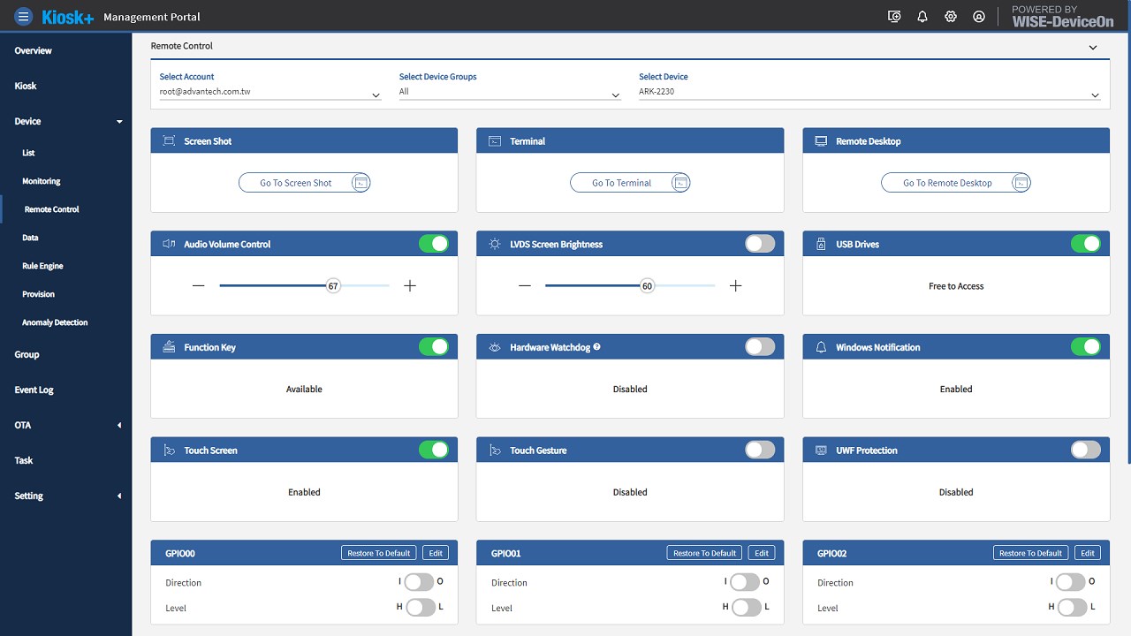
Task: Click the Hardware Watchdog help icon
Action: (x=597, y=347)
